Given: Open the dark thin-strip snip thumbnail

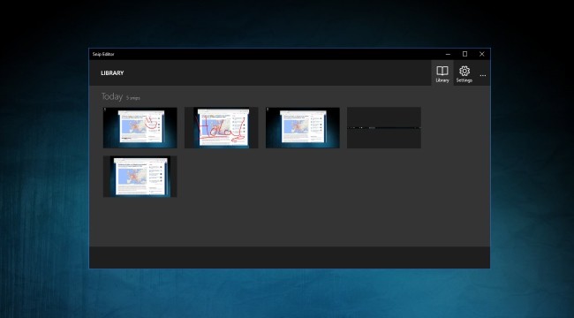Looking at the screenshot, I should point(384,128).
